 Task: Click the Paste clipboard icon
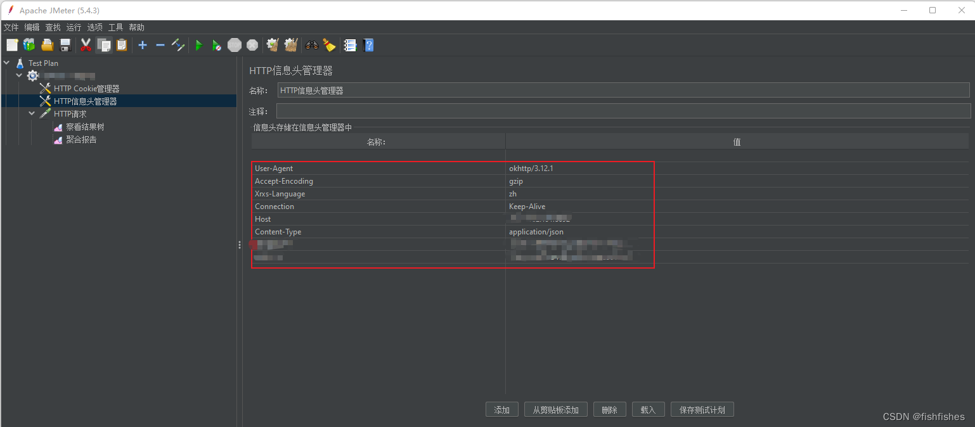pos(122,45)
